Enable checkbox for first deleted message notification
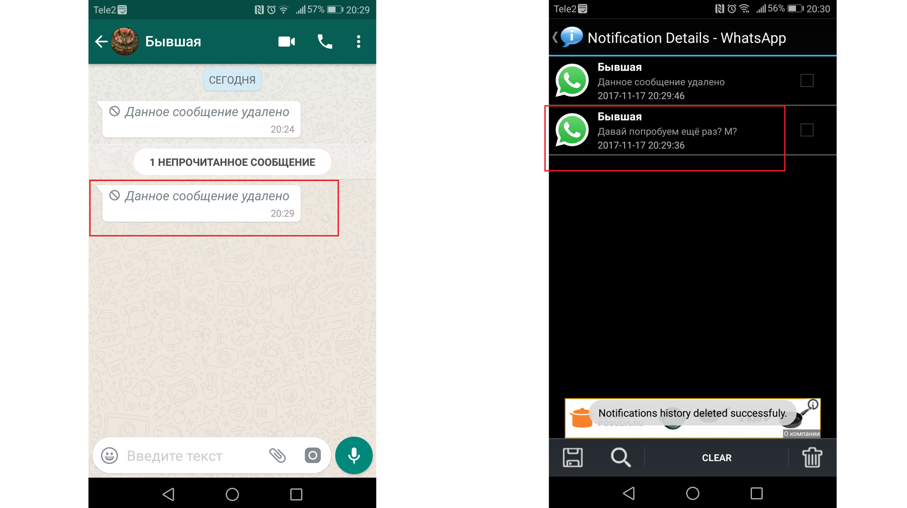The height and width of the screenshot is (508, 907). coord(807,80)
